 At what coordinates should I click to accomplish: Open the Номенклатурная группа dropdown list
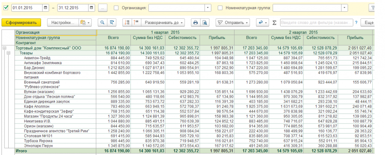(345, 7)
